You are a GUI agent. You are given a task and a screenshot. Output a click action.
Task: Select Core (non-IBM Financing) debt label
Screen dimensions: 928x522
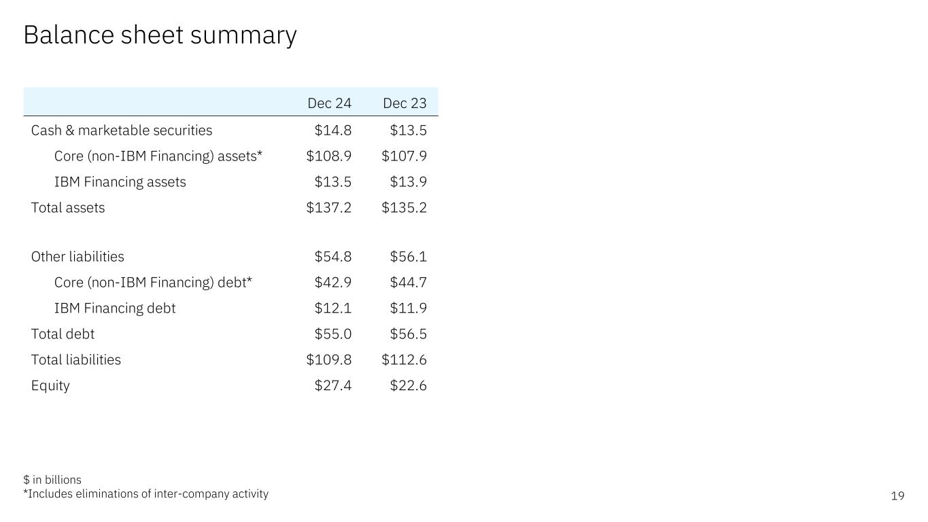pyautogui.click(x=153, y=283)
